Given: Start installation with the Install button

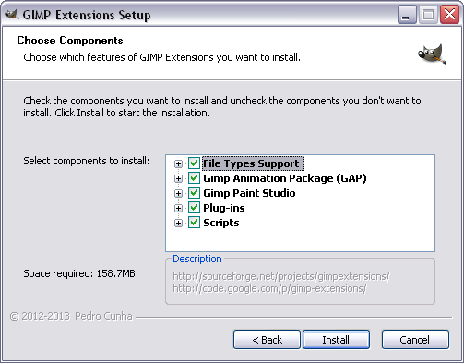Looking at the screenshot, I should [x=336, y=340].
